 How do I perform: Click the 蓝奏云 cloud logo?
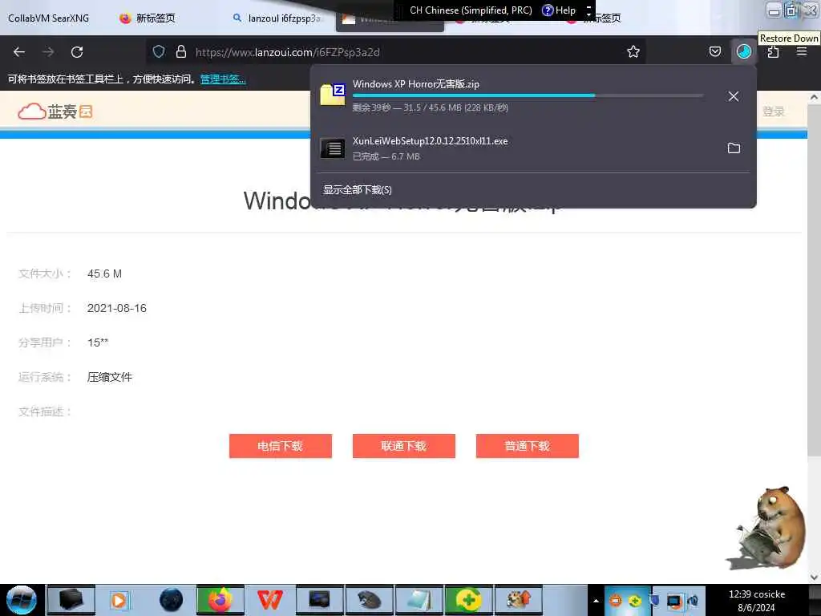pyautogui.click(x=55, y=111)
